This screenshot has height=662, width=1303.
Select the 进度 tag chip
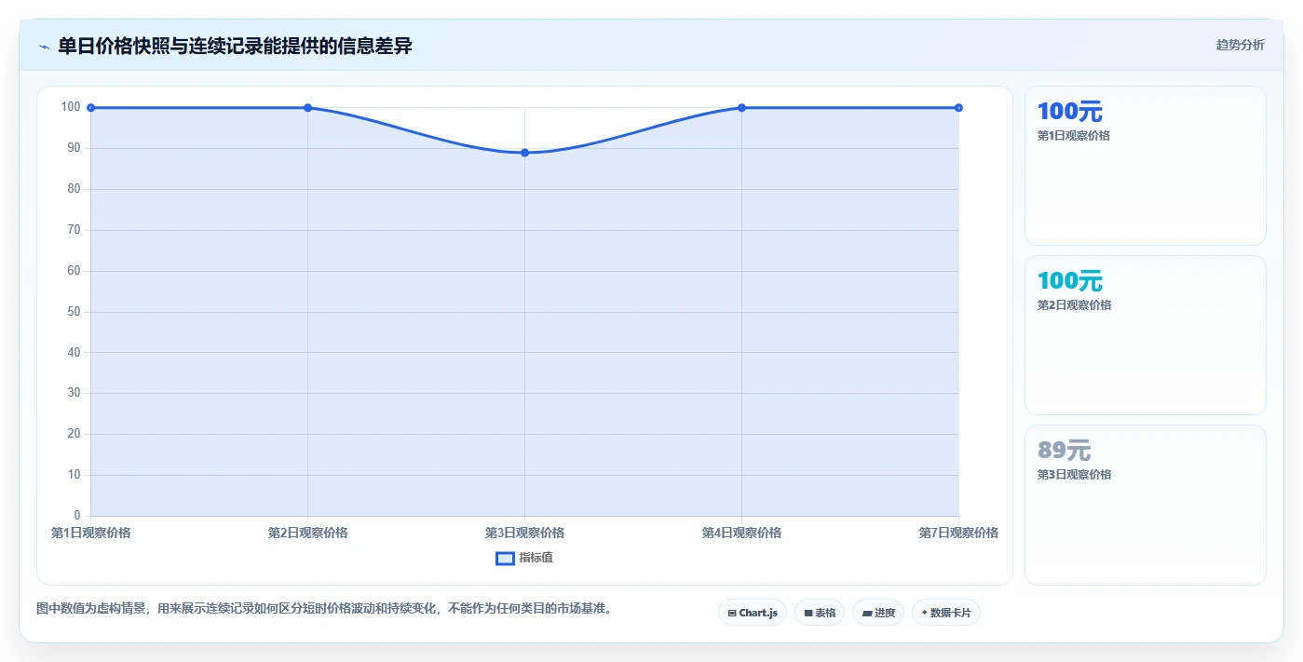pos(878,613)
